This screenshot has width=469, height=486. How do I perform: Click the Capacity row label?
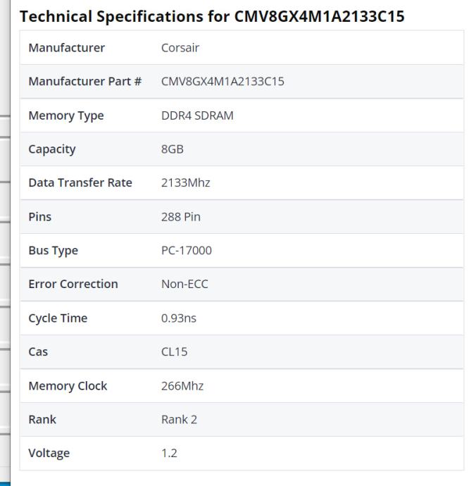click(51, 149)
